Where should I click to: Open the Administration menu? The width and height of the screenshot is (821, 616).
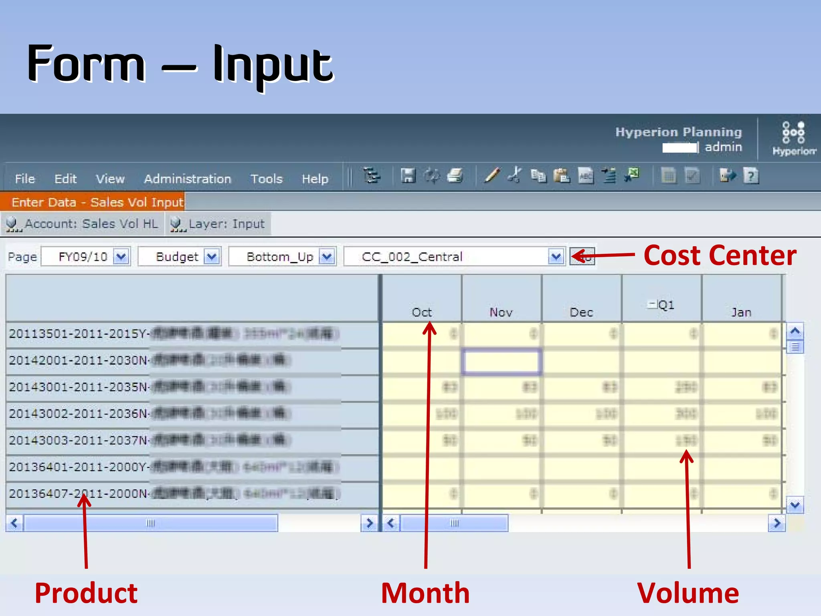(x=188, y=179)
